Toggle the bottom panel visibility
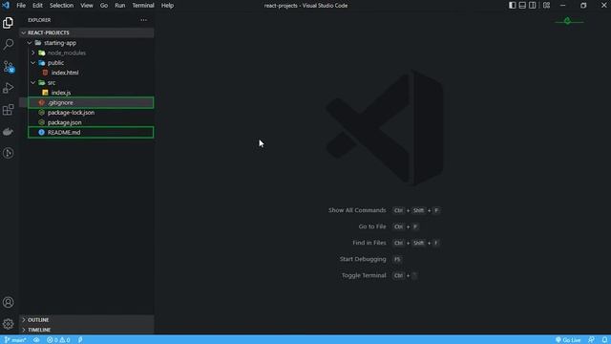Image resolution: width=611 pixels, height=344 pixels. pos(522,6)
